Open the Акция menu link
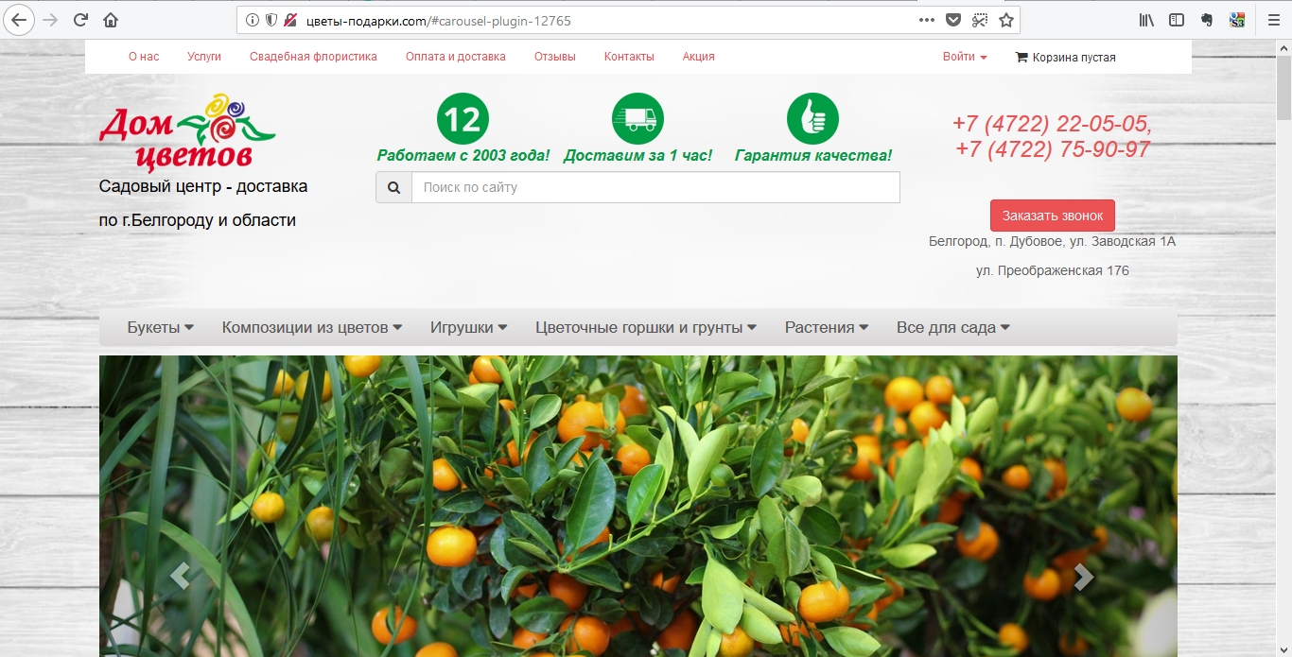 click(x=699, y=57)
